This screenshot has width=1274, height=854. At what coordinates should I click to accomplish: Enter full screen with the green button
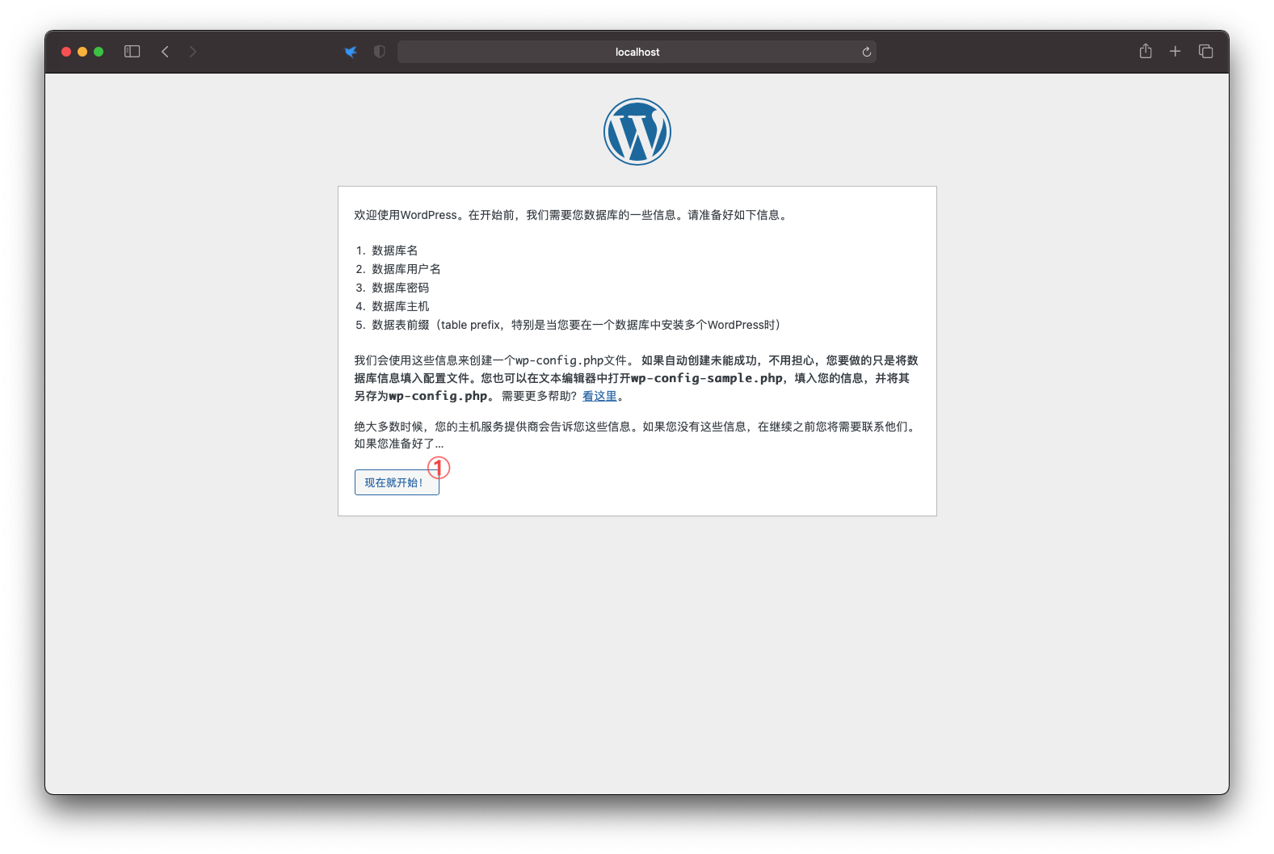click(99, 52)
